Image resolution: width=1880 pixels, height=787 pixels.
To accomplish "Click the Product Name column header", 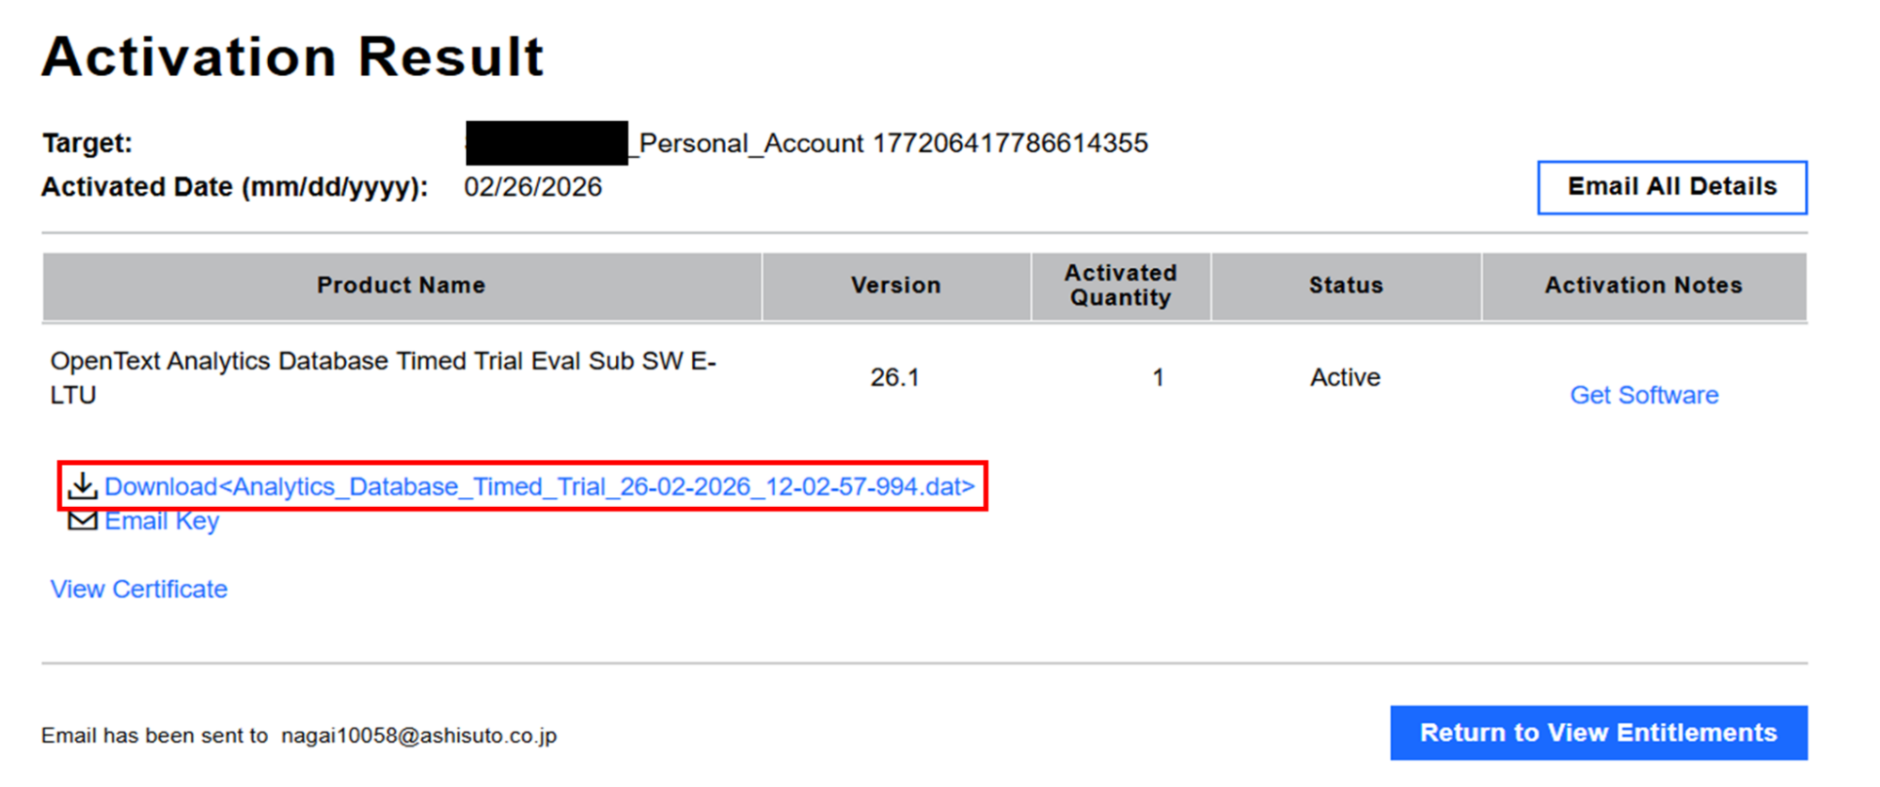I will 401,286.
